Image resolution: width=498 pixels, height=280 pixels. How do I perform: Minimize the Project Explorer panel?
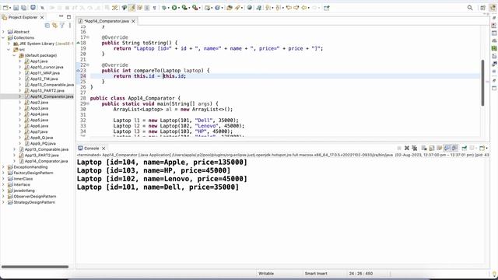61,16
